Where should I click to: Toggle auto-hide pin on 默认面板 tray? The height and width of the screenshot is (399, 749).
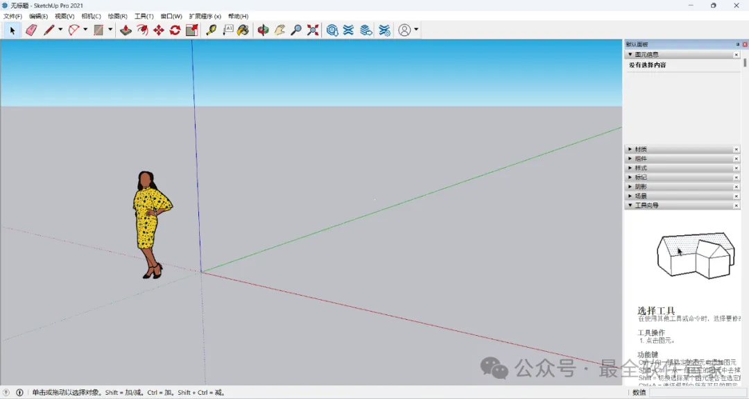[x=737, y=44]
